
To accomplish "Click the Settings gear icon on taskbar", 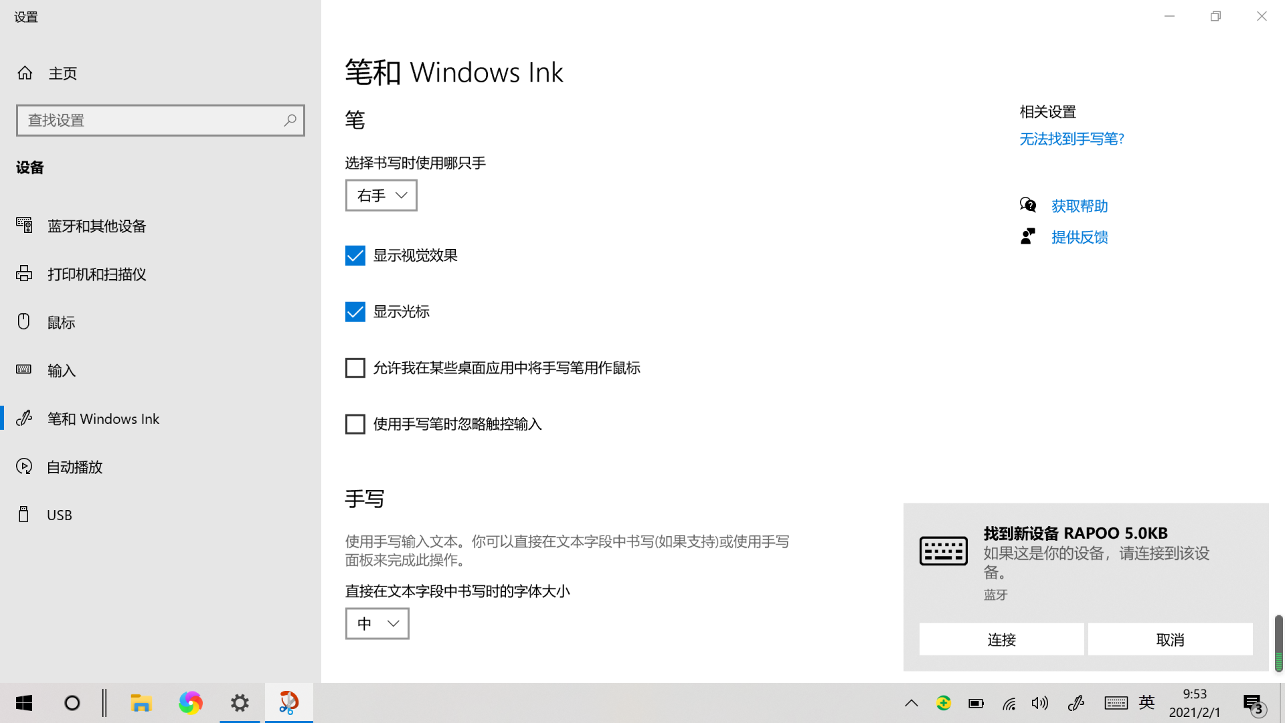I will (240, 703).
